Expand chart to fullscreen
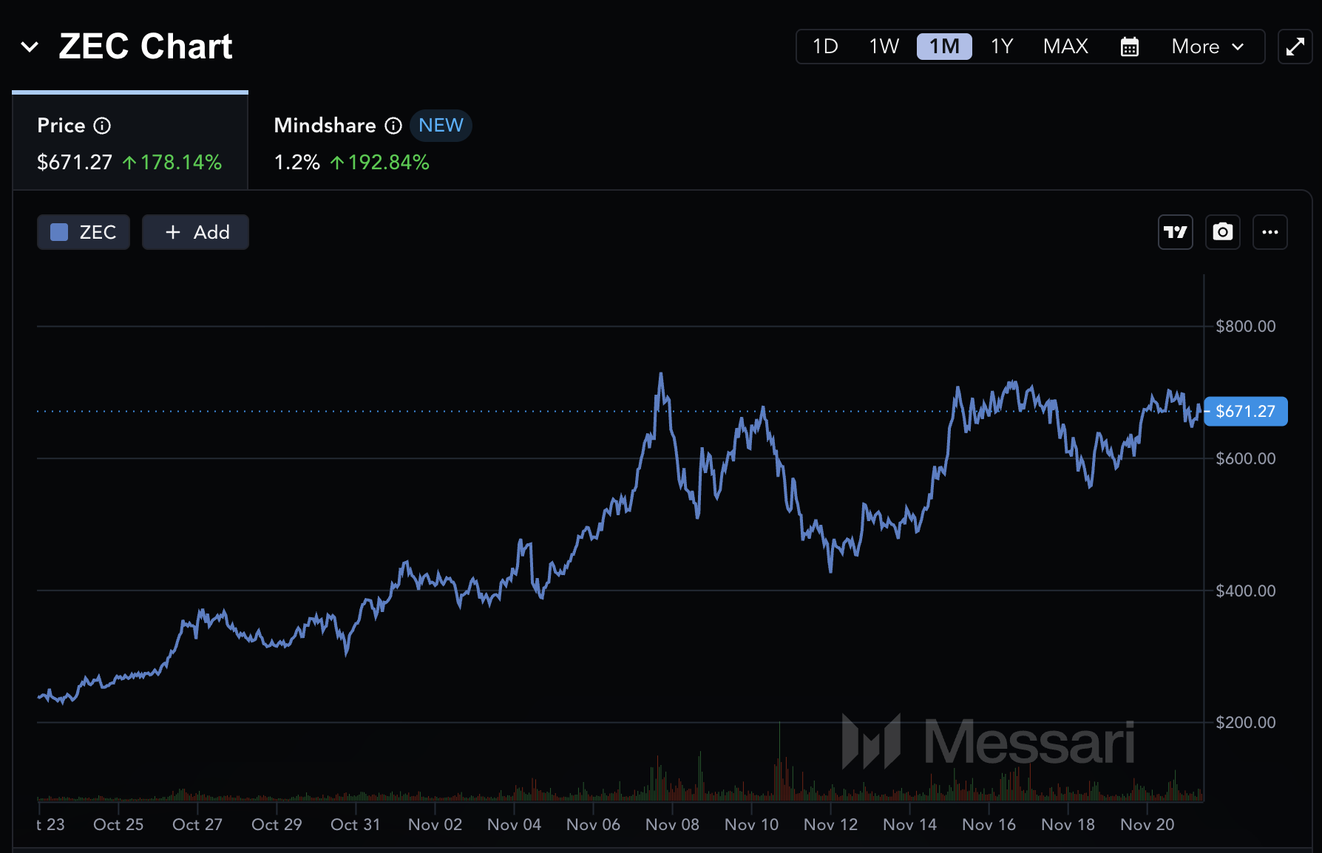 1295,46
